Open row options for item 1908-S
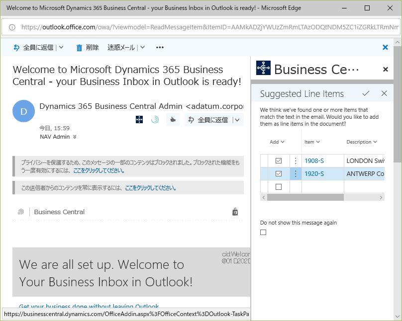 [x=296, y=161]
